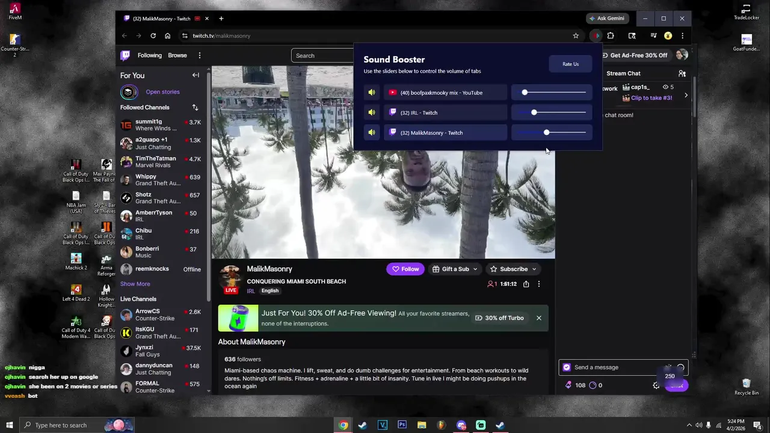This screenshot has width=770, height=433.
Task: Close the MalikMasonry - Twitch browser tab
Action: [x=207, y=18]
